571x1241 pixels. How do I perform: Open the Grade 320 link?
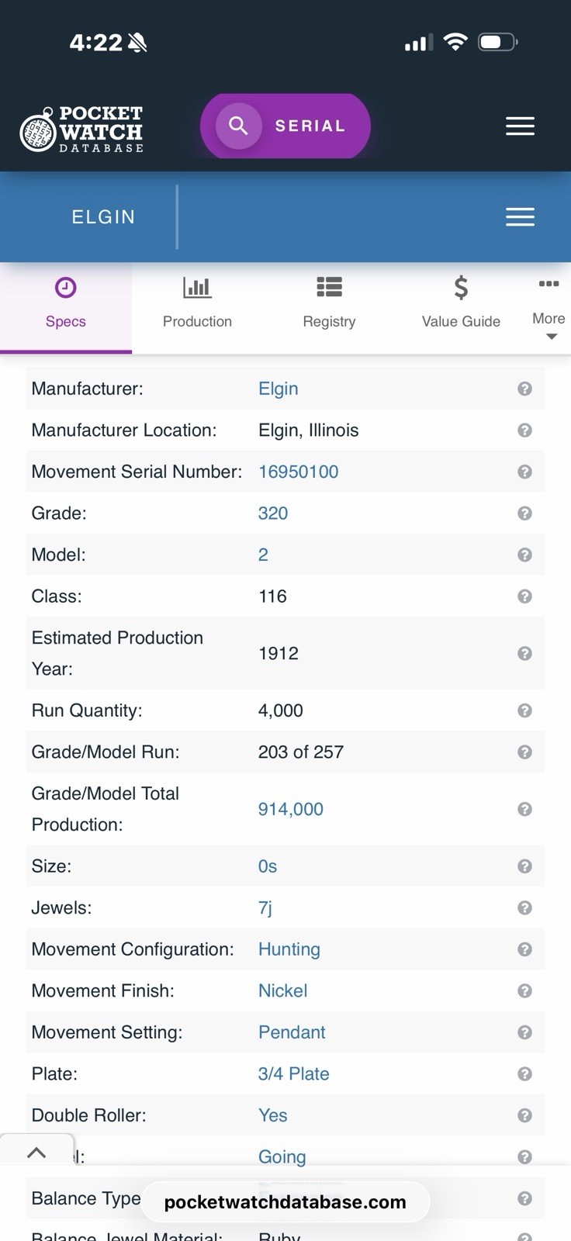tap(272, 513)
